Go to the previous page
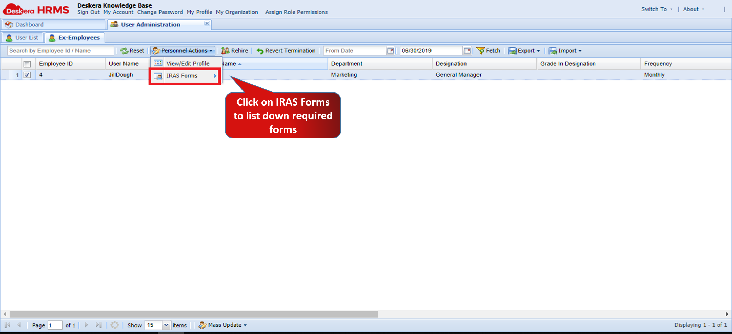 pyautogui.click(x=19, y=325)
